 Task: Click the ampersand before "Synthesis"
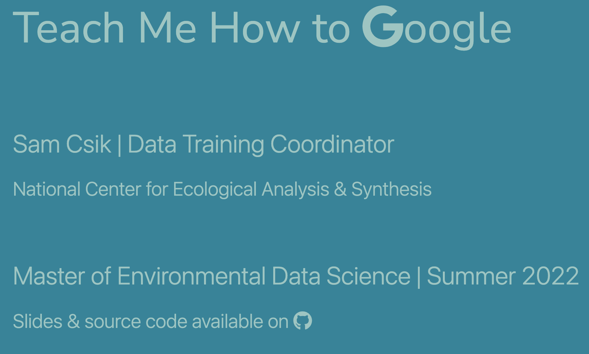coord(340,189)
